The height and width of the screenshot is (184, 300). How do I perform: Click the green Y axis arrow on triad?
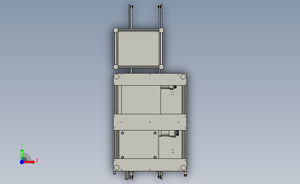pyautogui.click(x=22, y=155)
